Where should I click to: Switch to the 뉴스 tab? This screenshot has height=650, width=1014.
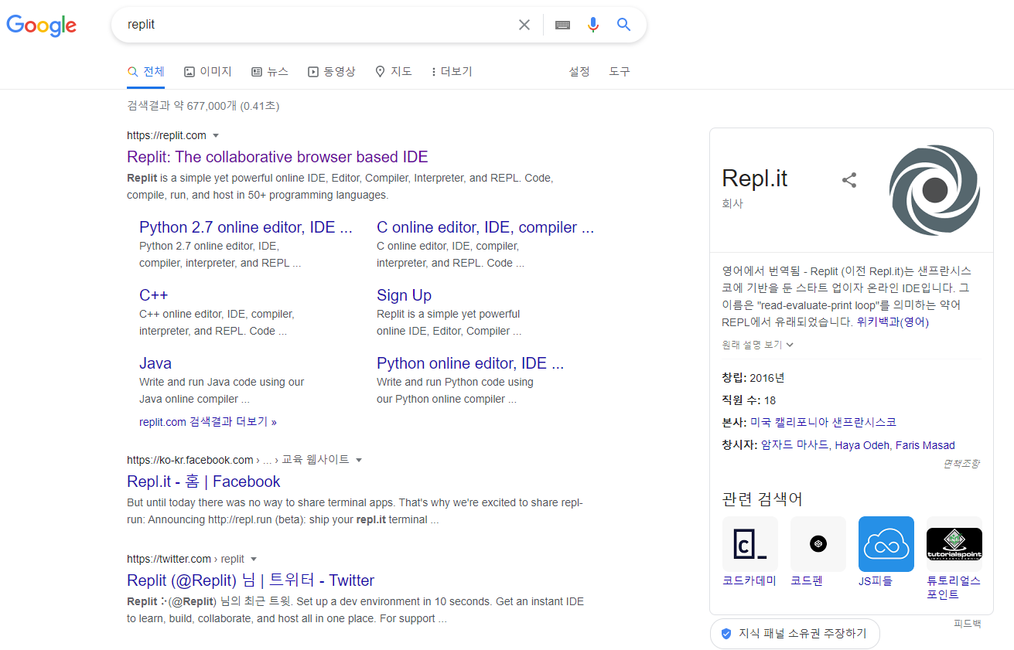[270, 72]
